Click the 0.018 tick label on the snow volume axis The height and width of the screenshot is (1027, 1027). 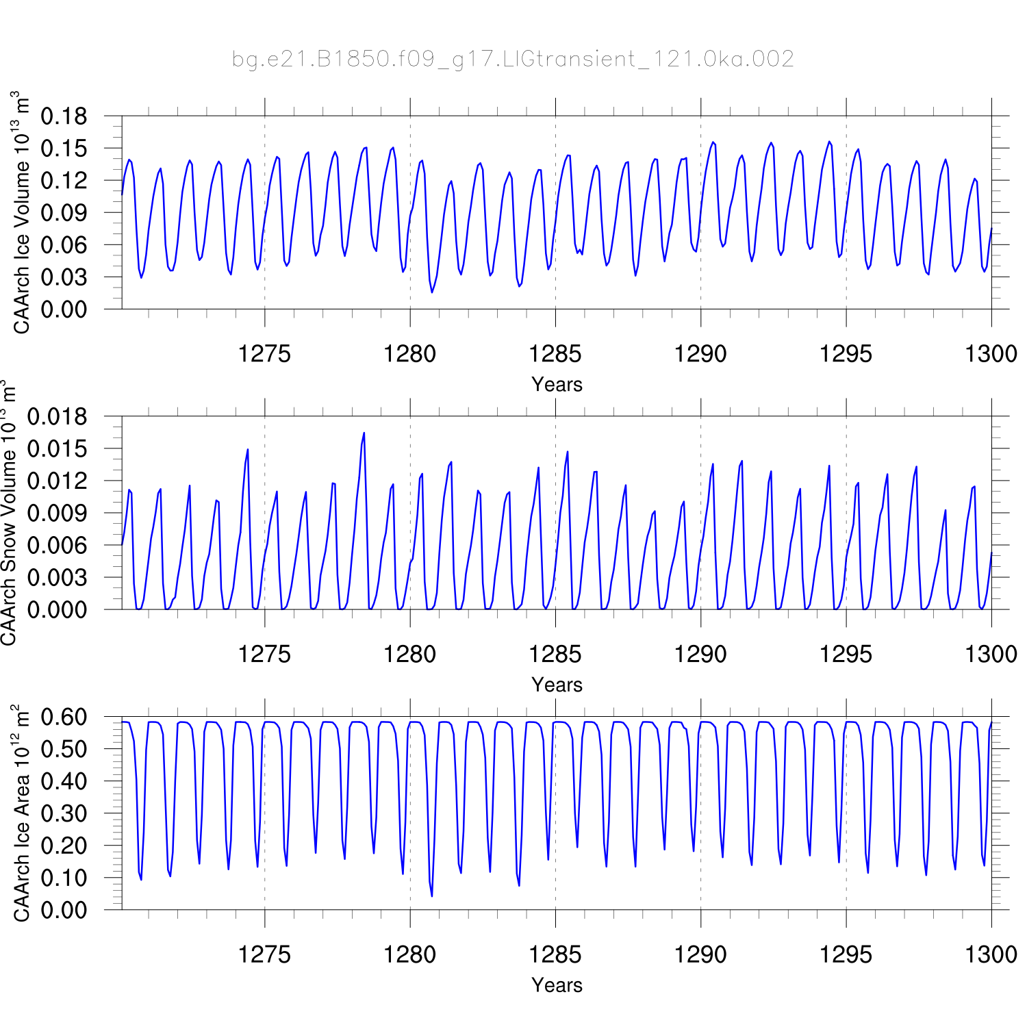[58, 416]
